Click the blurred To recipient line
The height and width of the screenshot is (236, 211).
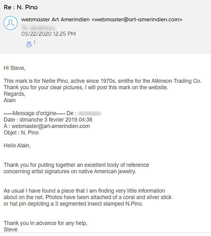[38, 27]
